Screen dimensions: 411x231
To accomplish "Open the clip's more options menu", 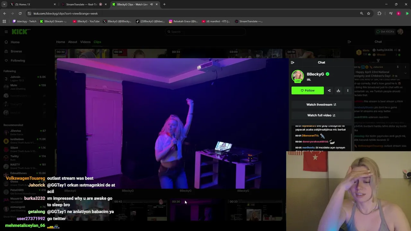I will tap(348, 90).
